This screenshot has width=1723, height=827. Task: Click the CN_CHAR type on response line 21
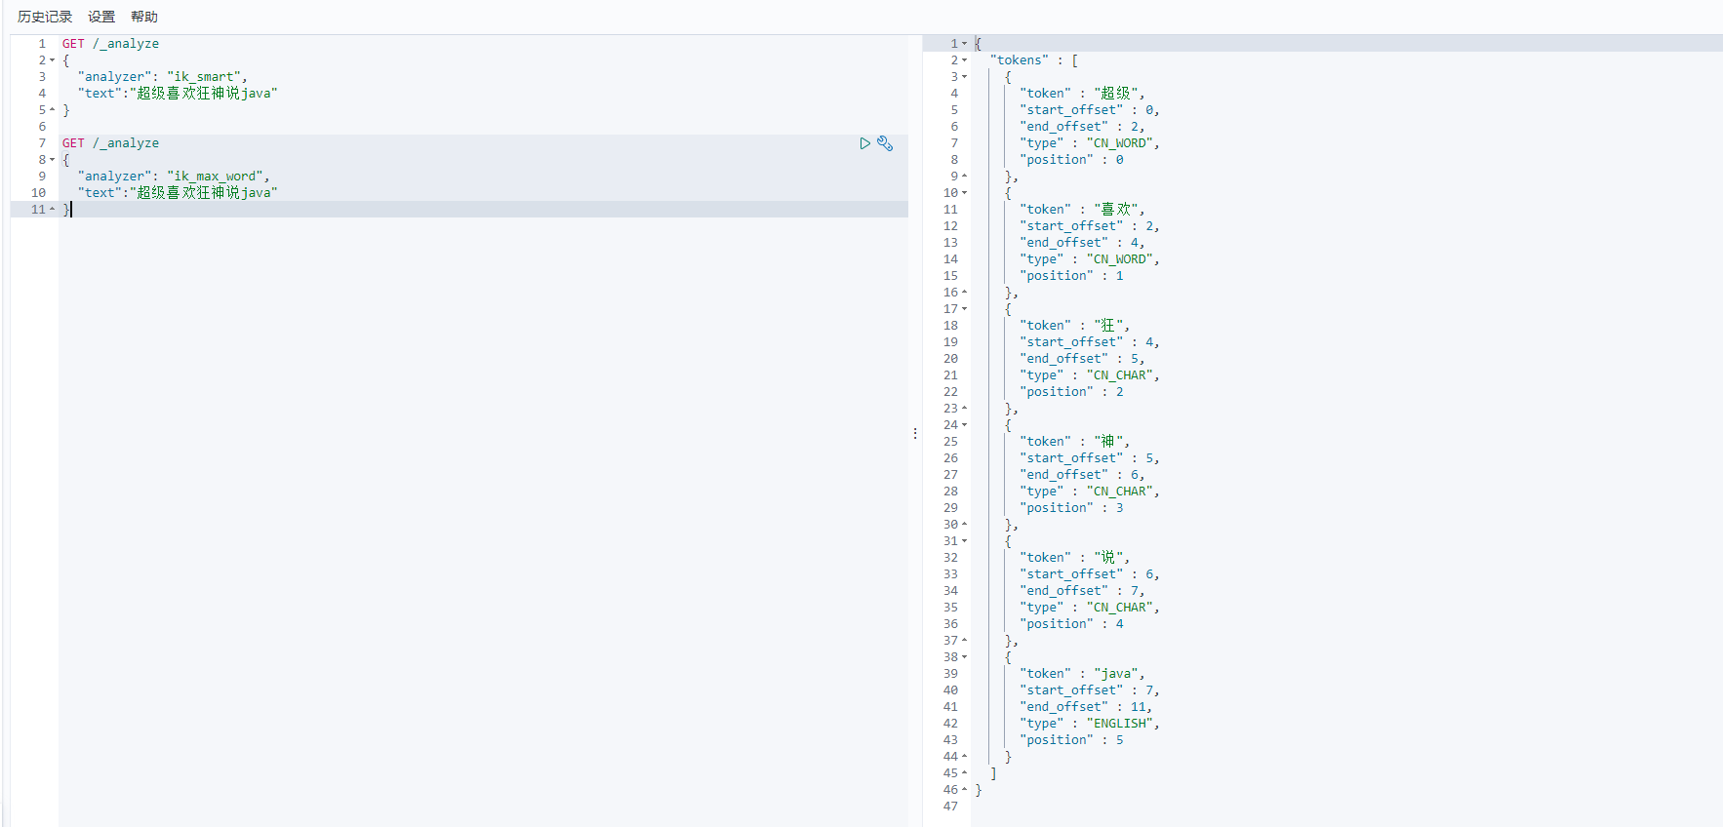pyautogui.click(x=1120, y=375)
